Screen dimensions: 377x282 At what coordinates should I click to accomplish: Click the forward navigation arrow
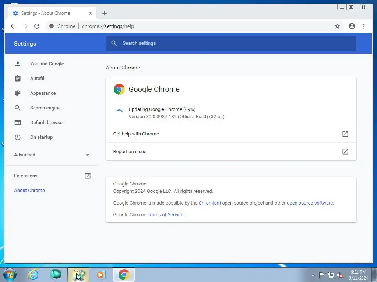pos(25,26)
